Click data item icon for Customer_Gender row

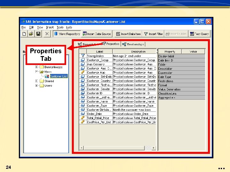[83, 89]
